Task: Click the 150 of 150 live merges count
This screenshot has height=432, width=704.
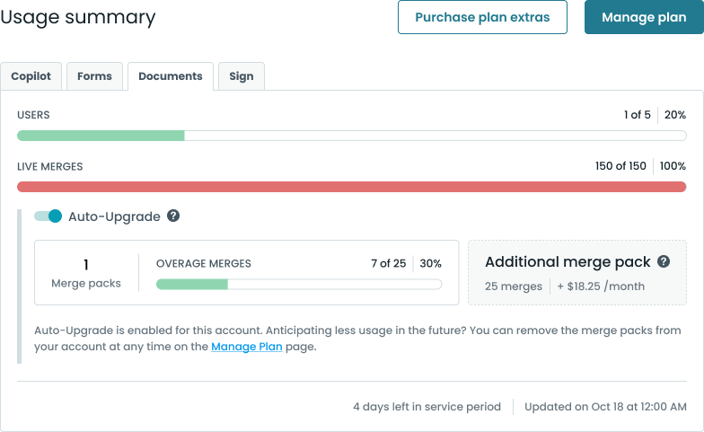Action: tap(620, 166)
